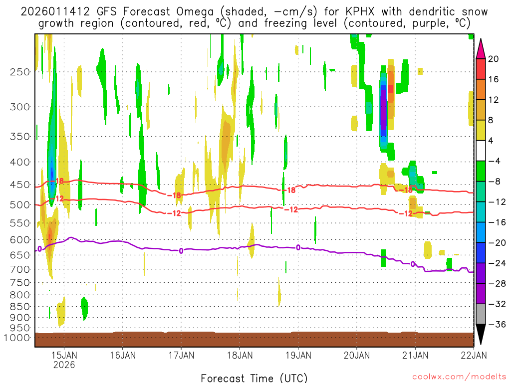Click the -12 contour label near 21JAN
Image resolution: width=511 pixels, height=383 pixels.
click(406, 213)
